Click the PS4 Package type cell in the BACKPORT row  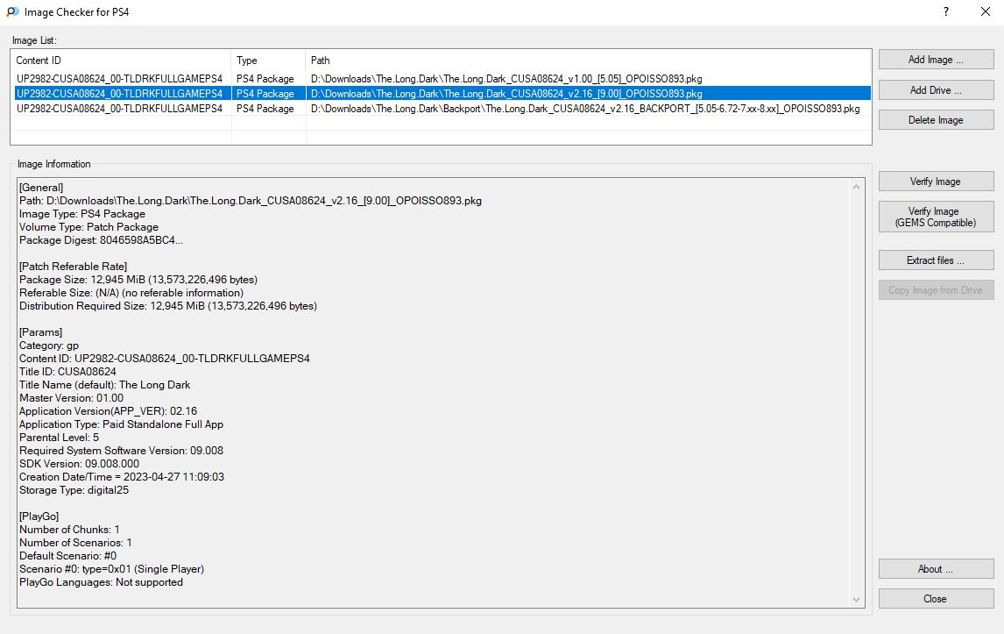pos(265,109)
